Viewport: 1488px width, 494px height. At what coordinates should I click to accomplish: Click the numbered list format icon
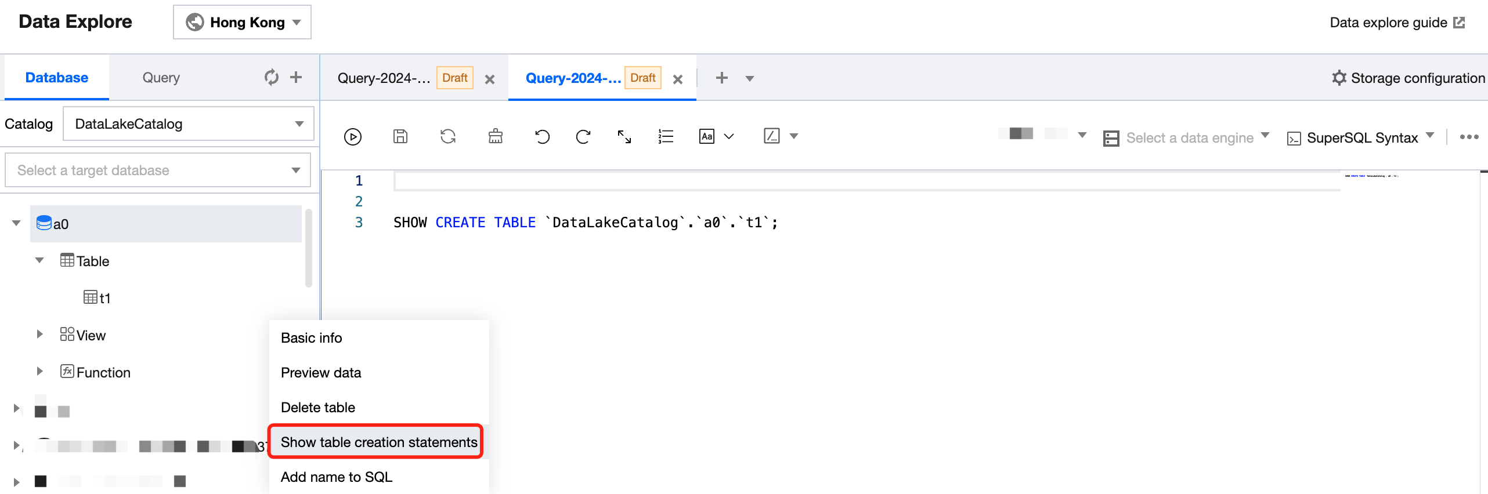(665, 137)
